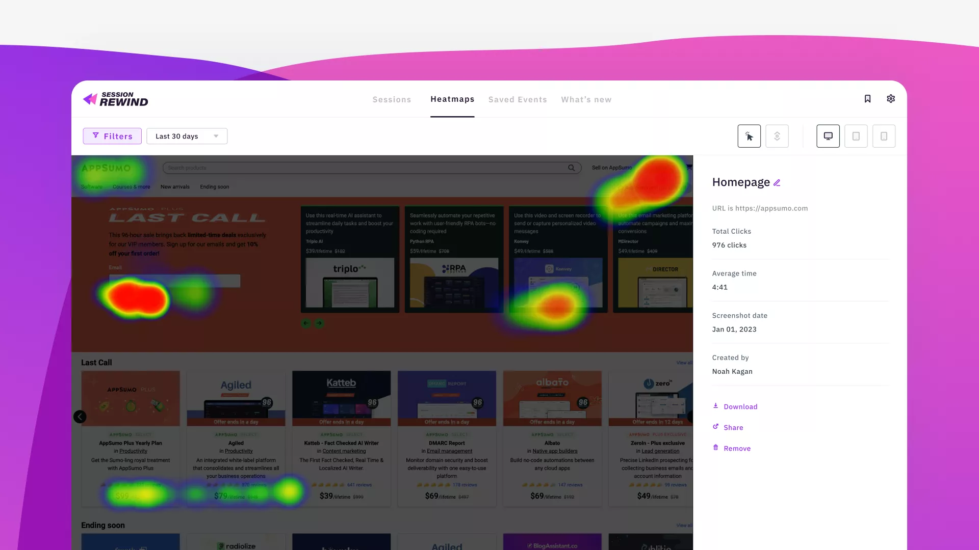979x550 pixels.
Task: Open the Saved Events tab
Action: coord(518,99)
